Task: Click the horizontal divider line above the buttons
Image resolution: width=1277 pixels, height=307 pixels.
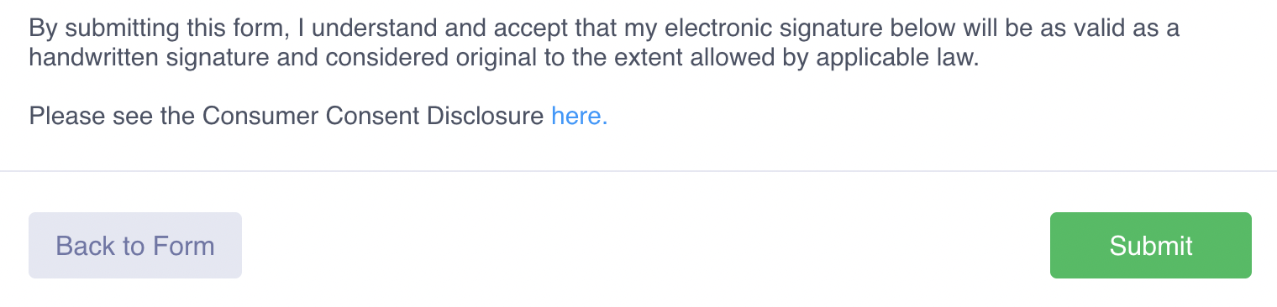Action: point(638,171)
